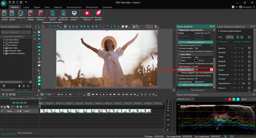Click the black Цвет background color swatch
256x138 pixels.
[197, 60]
